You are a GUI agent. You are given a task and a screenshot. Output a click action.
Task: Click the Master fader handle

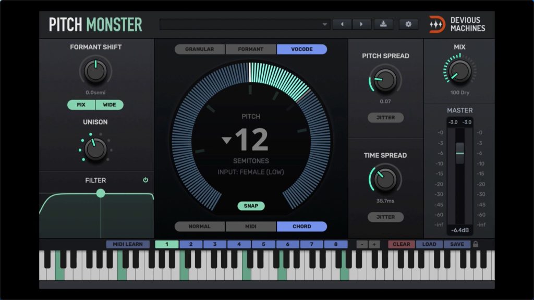click(460, 153)
